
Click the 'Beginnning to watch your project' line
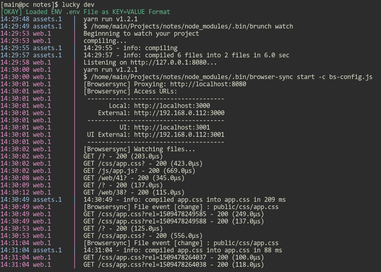coord(141,34)
